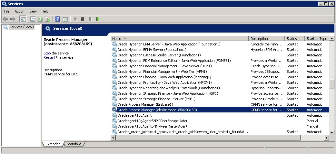
Task: Click gear icon of Essbase Studio Server row
Action: [x=114, y=55]
